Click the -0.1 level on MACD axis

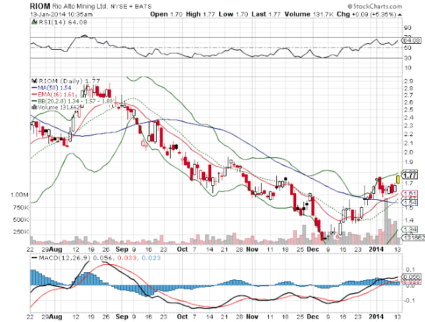pos(410,300)
